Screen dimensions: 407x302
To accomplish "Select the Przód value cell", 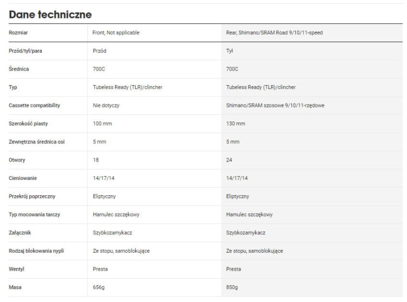I will click(x=99, y=51).
